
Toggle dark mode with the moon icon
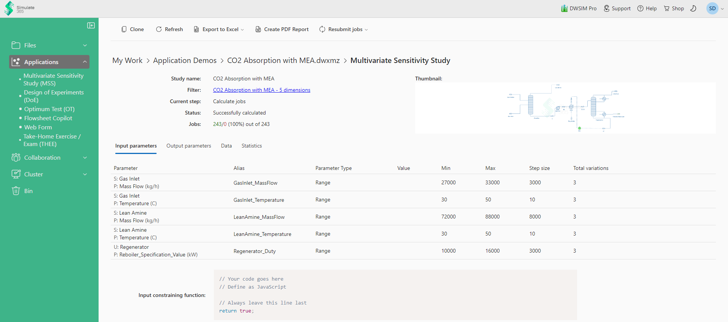[x=693, y=8]
